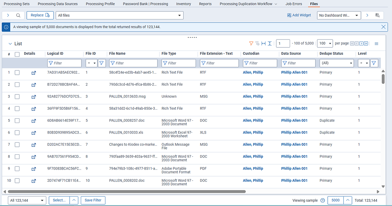Open details for PALLEN_0010033.xls row
This screenshot has height=206, width=392.
pyautogui.click(x=33, y=133)
